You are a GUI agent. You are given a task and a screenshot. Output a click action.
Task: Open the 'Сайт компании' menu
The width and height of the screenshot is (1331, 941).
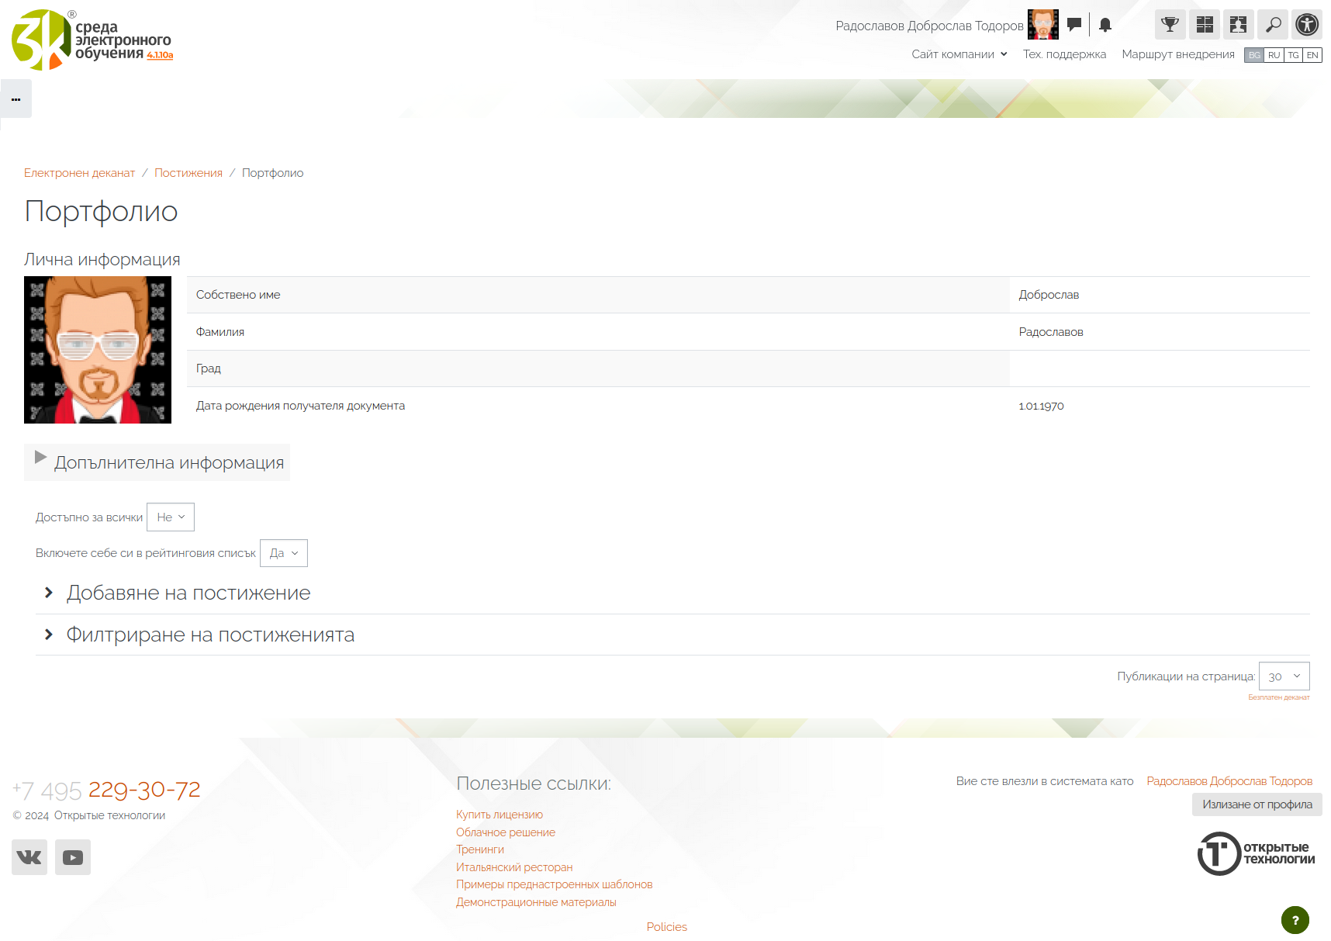[959, 54]
